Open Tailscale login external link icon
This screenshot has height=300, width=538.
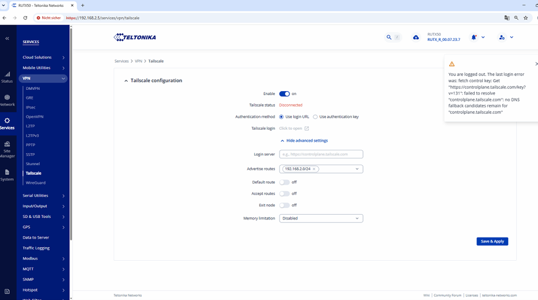[x=307, y=129]
